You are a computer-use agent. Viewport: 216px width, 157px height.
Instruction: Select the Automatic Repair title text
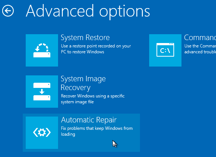89,120
